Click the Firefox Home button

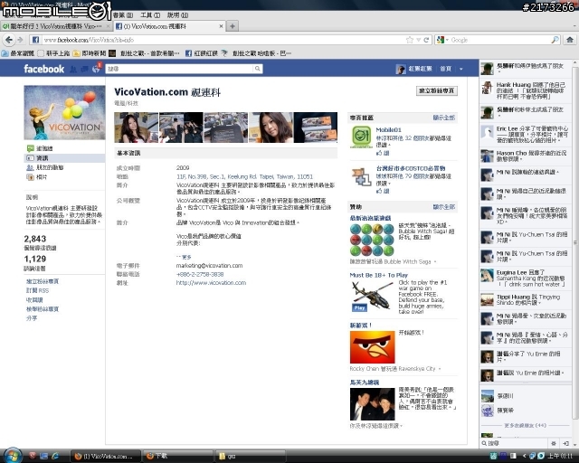click(570, 40)
